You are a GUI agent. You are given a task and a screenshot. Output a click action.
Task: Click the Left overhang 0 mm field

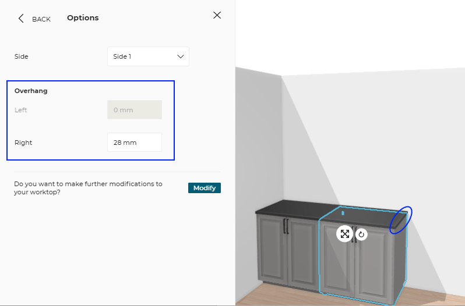(135, 110)
